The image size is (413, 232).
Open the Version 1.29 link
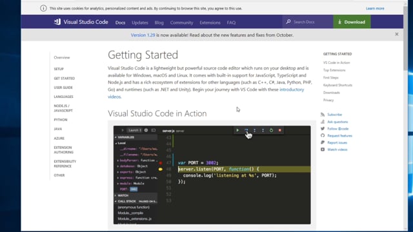click(x=143, y=35)
